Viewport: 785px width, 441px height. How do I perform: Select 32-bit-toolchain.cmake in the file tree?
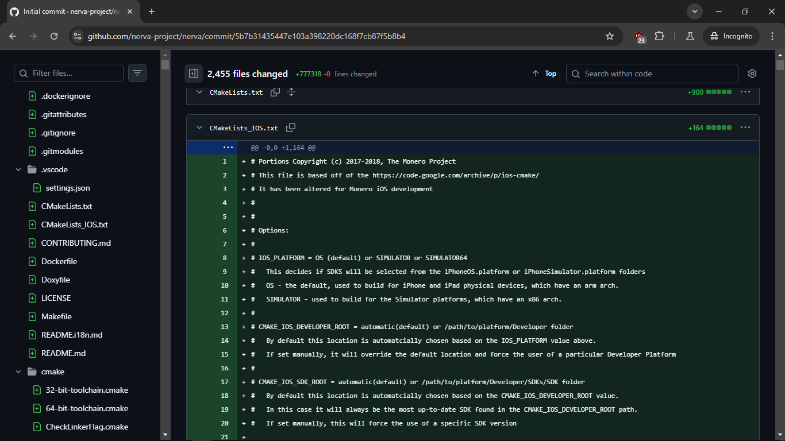[x=87, y=390]
